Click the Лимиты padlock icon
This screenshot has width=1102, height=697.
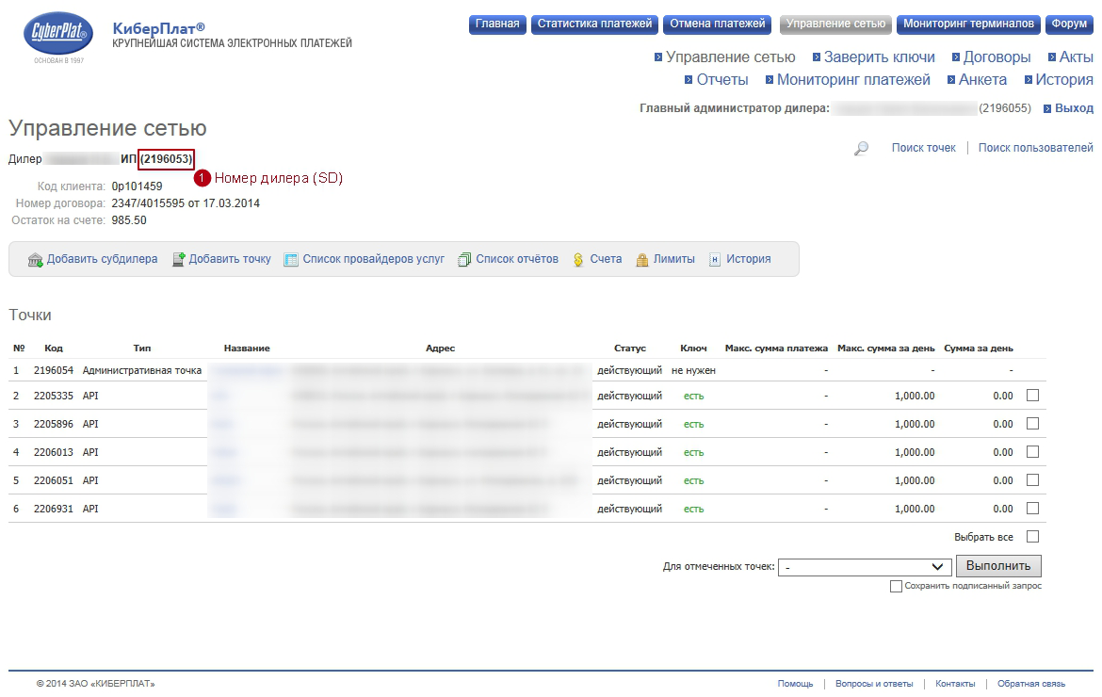(x=642, y=260)
